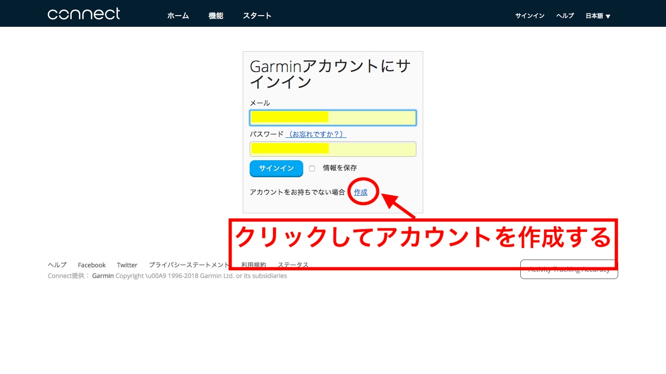Screen dimensions: 666x374
Task: Click the Garmin Connect logo
Action: [x=84, y=14]
